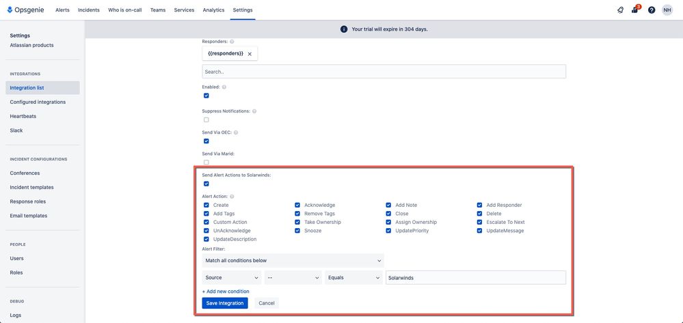The width and height of the screenshot is (683, 323).
Task: Uncheck the Add Note alert action
Action: pyautogui.click(x=388, y=205)
